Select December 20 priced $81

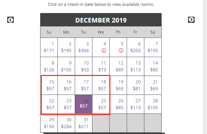click(135, 85)
